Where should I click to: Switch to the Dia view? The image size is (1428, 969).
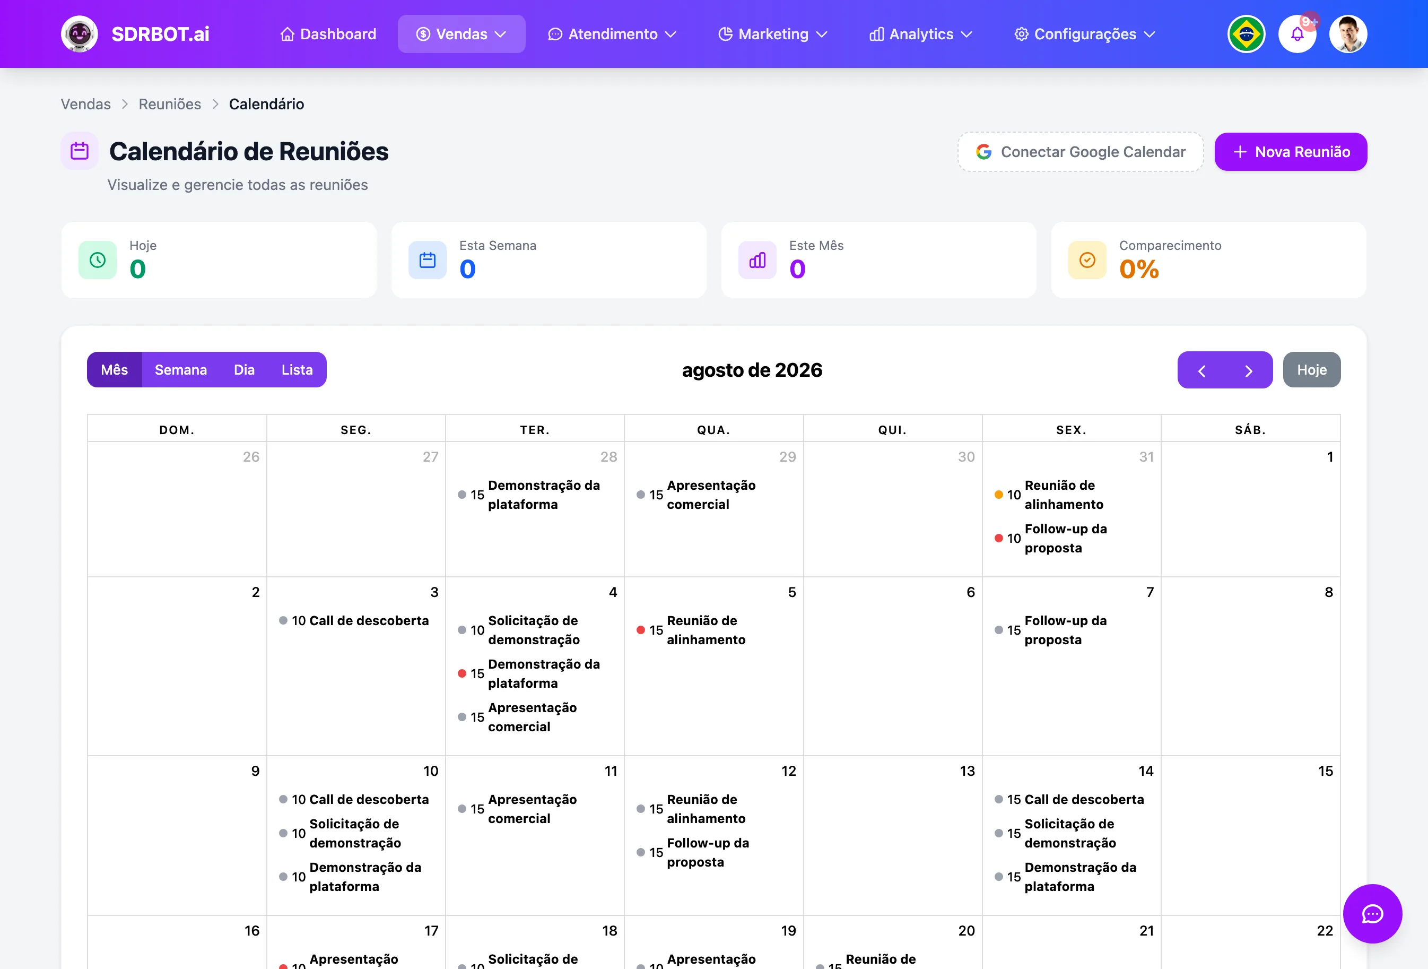click(x=244, y=369)
